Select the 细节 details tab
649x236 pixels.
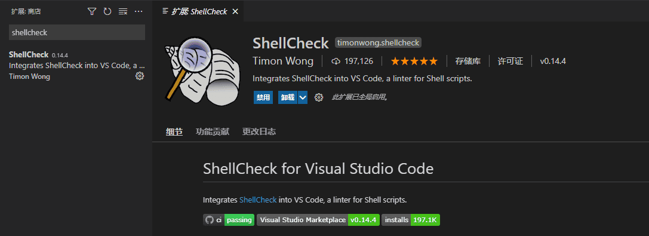pos(174,131)
